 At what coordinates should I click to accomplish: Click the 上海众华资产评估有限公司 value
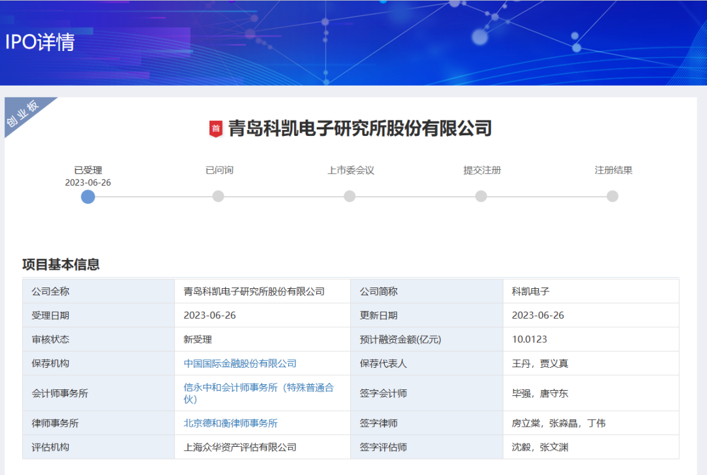click(240, 447)
